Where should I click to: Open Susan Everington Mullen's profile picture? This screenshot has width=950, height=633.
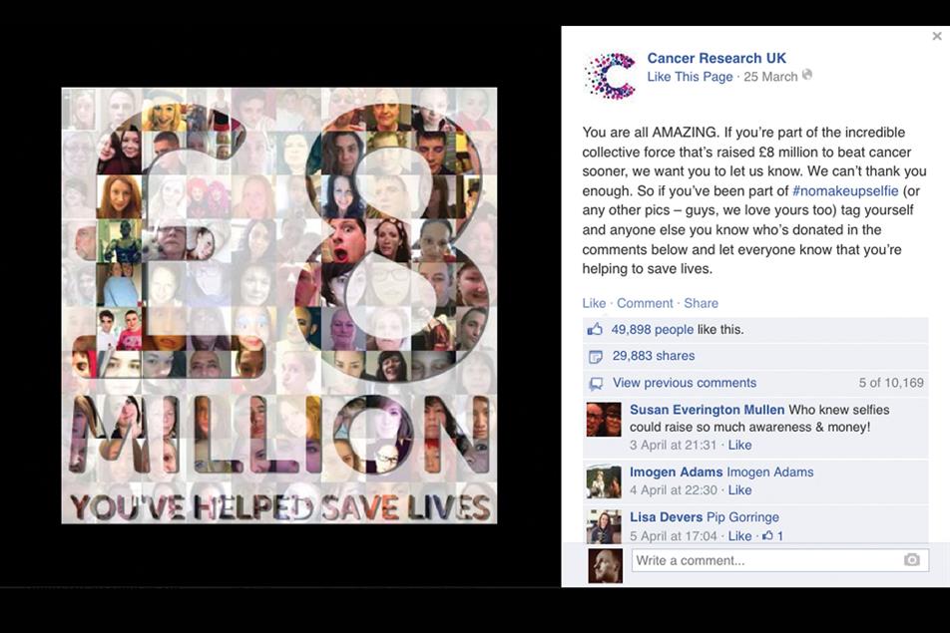(604, 419)
